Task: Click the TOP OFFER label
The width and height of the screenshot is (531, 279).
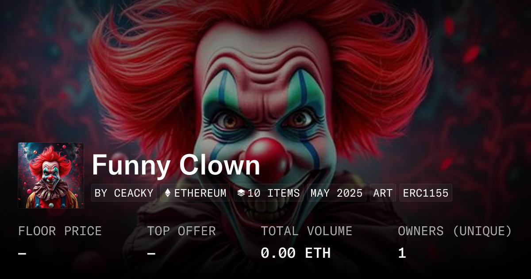Action: coord(181,231)
